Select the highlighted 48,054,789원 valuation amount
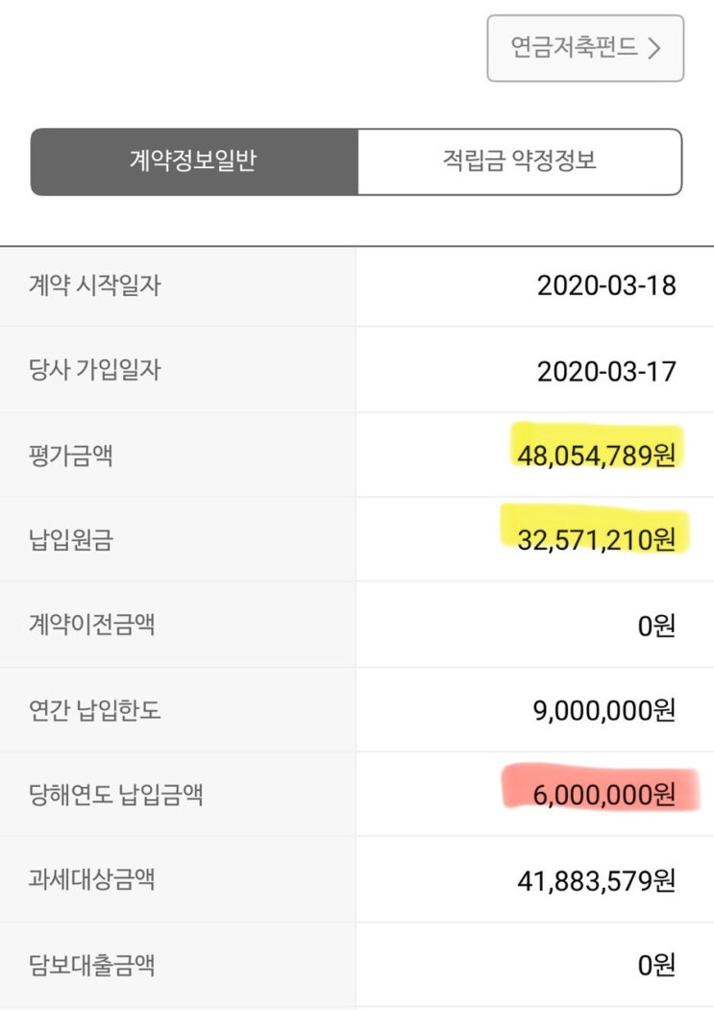The image size is (714, 1010). point(596,455)
